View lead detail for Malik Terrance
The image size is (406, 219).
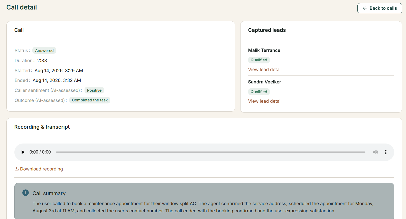click(x=265, y=70)
